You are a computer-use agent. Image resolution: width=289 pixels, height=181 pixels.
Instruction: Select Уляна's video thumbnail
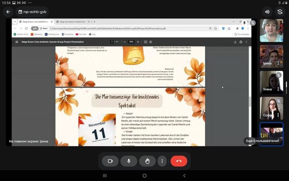(272, 82)
